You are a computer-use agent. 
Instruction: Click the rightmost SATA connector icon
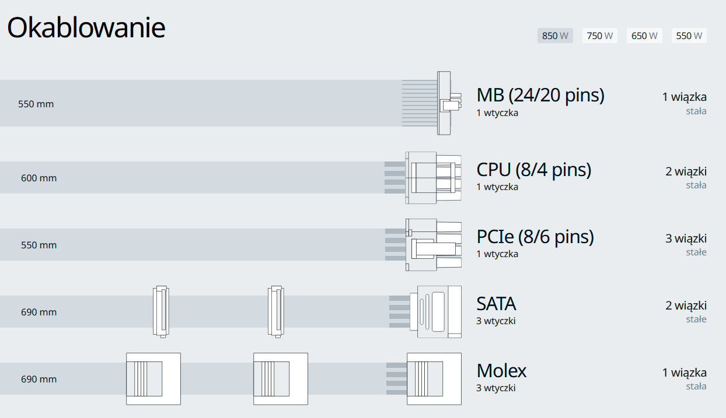tap(438, 312)
